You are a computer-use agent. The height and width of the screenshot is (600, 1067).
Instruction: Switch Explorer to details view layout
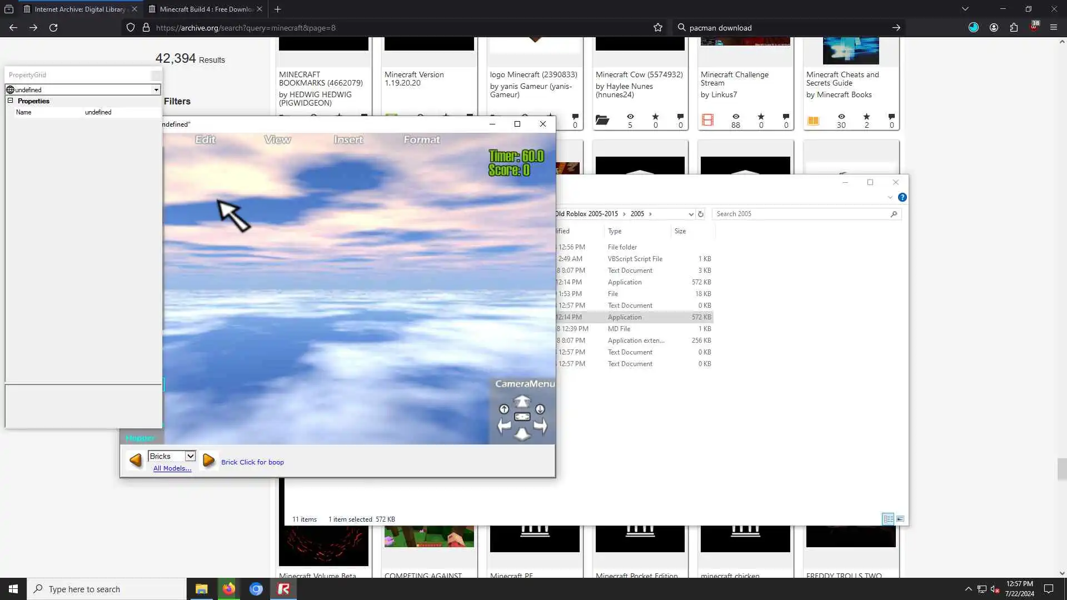click(888, 519)
